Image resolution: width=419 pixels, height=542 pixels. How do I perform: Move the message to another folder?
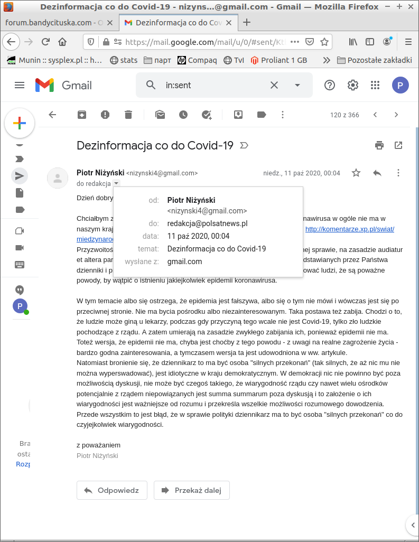238,115
